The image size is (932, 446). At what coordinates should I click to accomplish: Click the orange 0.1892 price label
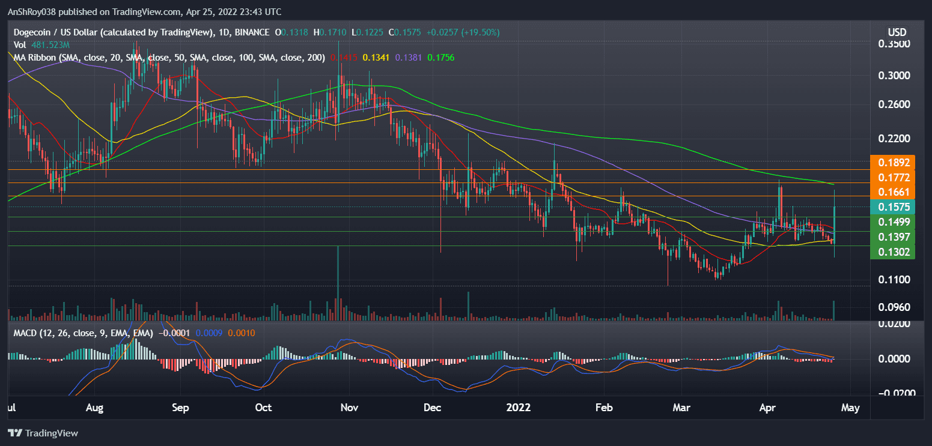point(893,162)
